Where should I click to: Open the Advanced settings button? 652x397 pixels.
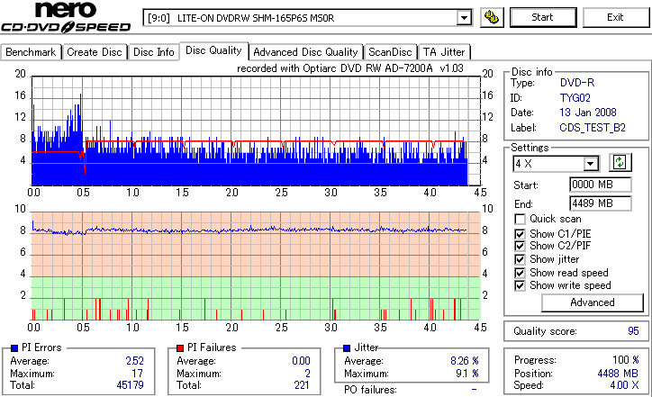pyautogui.click(x=593, y=302)
